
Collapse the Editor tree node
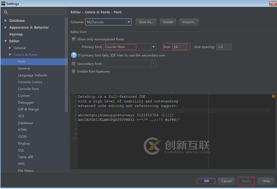click(6, 41)
